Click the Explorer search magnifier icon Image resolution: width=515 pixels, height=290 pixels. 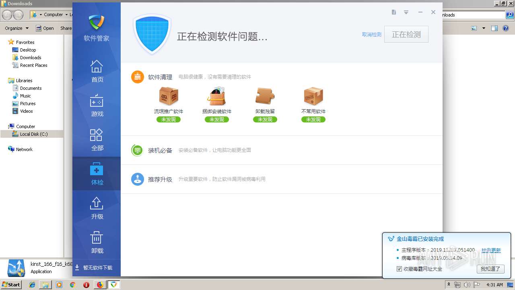point(509,15)
